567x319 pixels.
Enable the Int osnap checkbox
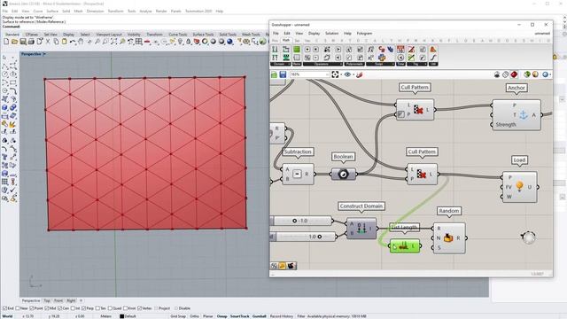click(73, 308)
